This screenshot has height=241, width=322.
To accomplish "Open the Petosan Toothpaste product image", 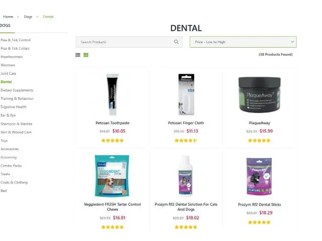I will 113,94.
